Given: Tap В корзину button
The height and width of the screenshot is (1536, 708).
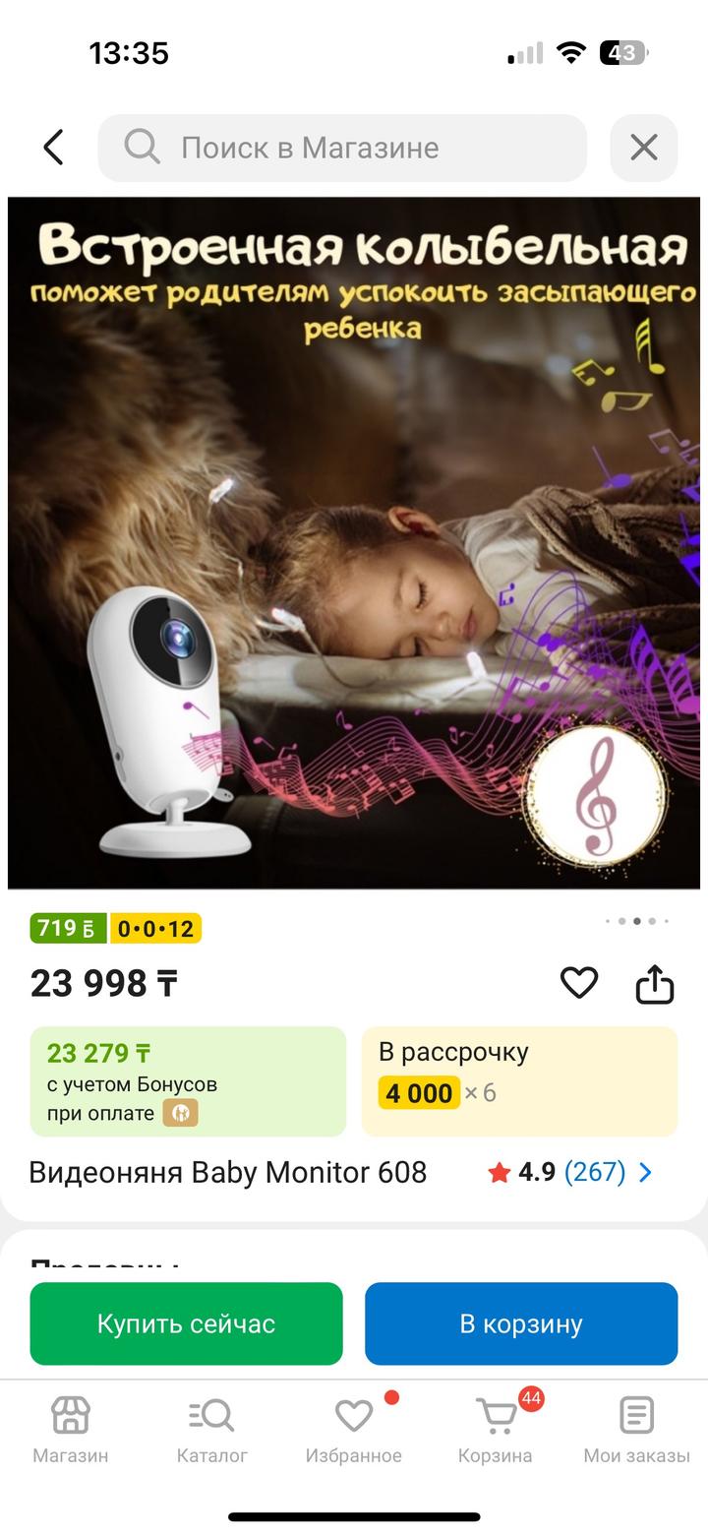Looking at the screenshot, I should (521, 1323).
